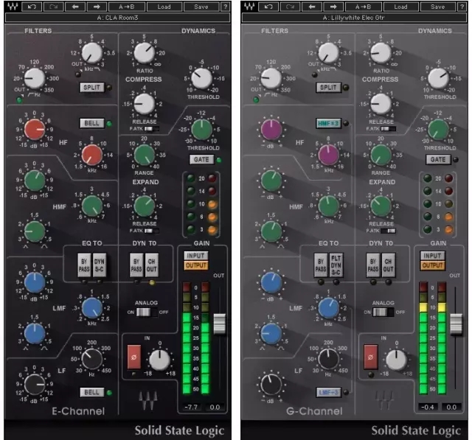Enable E-Channel filter SPLIT button
Image resolution: width=472 pixels, height=440 pixels.
tap(91, 88)
